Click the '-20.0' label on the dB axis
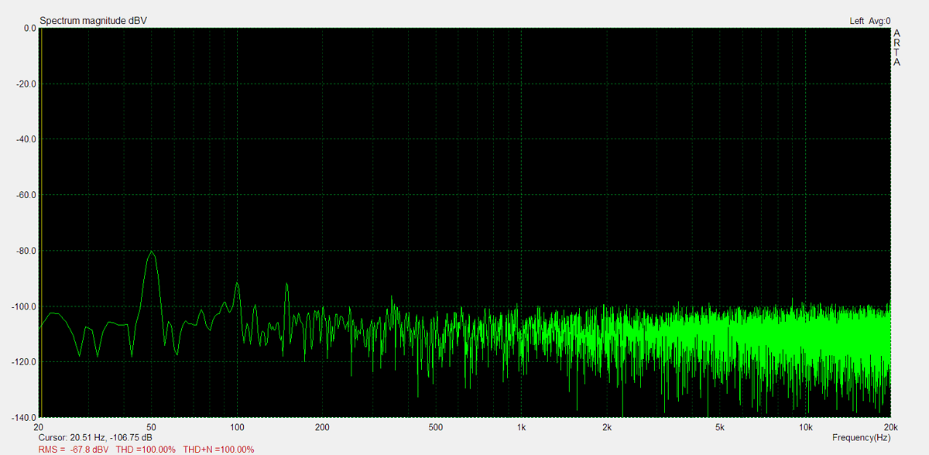The image size is (929, 455). (x=26, y=84)
